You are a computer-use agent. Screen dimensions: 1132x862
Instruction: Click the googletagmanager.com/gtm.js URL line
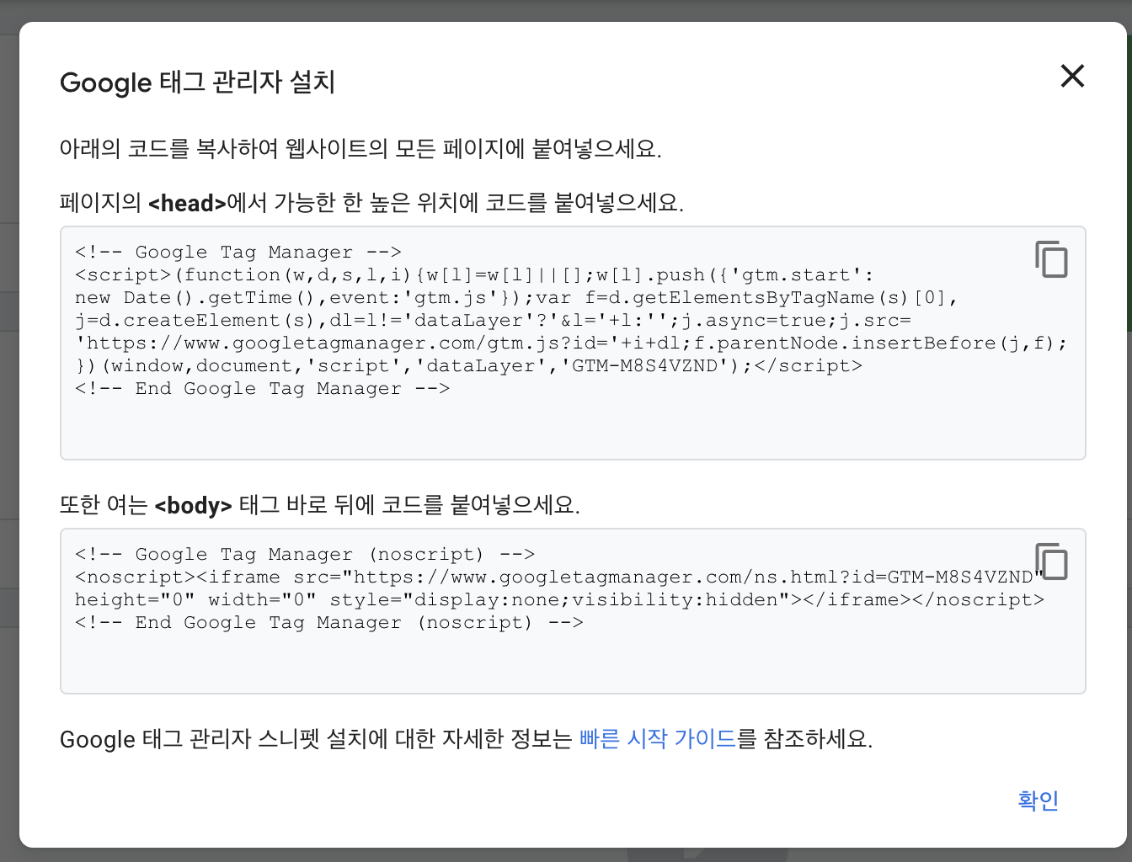(x=571, y=343)
